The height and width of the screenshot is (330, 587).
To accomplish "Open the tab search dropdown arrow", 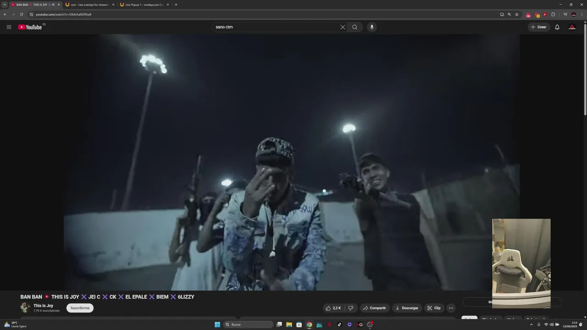I will tap(5, 5).
